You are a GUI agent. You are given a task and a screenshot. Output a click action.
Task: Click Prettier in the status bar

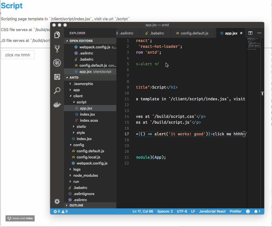point(235,211)
